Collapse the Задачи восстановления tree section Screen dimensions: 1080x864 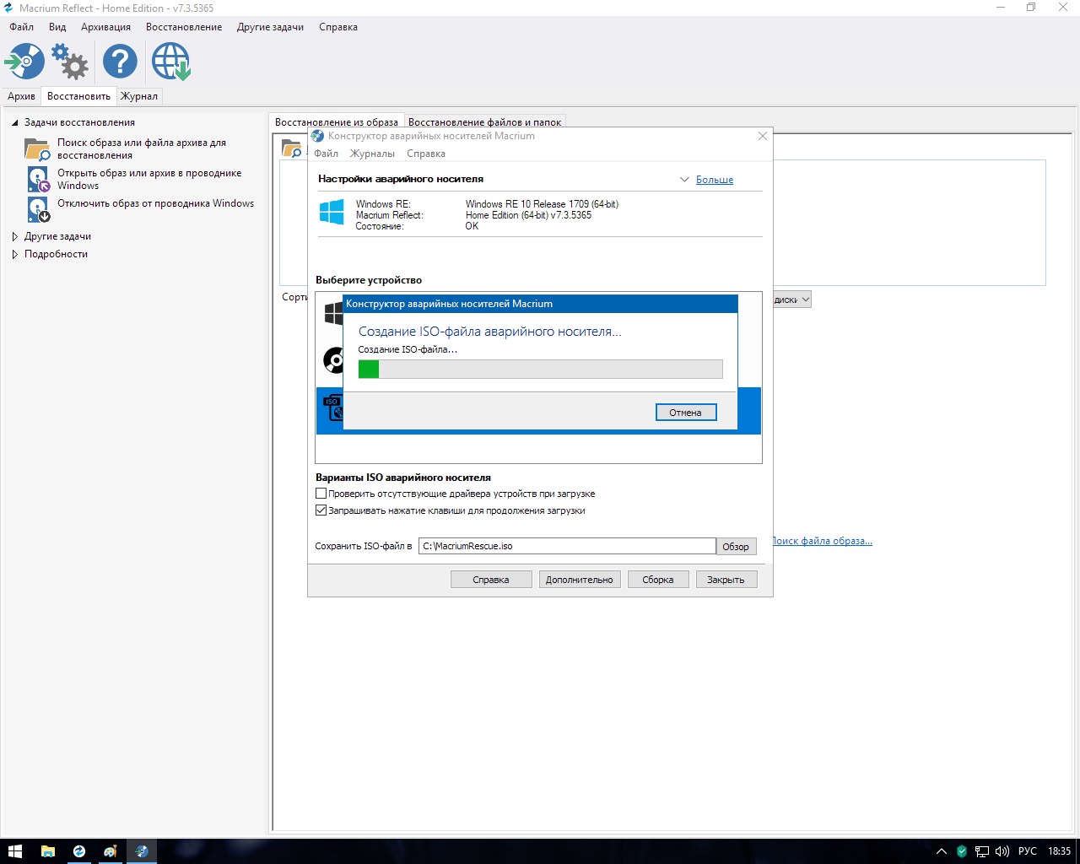click(x=14, y=122)
